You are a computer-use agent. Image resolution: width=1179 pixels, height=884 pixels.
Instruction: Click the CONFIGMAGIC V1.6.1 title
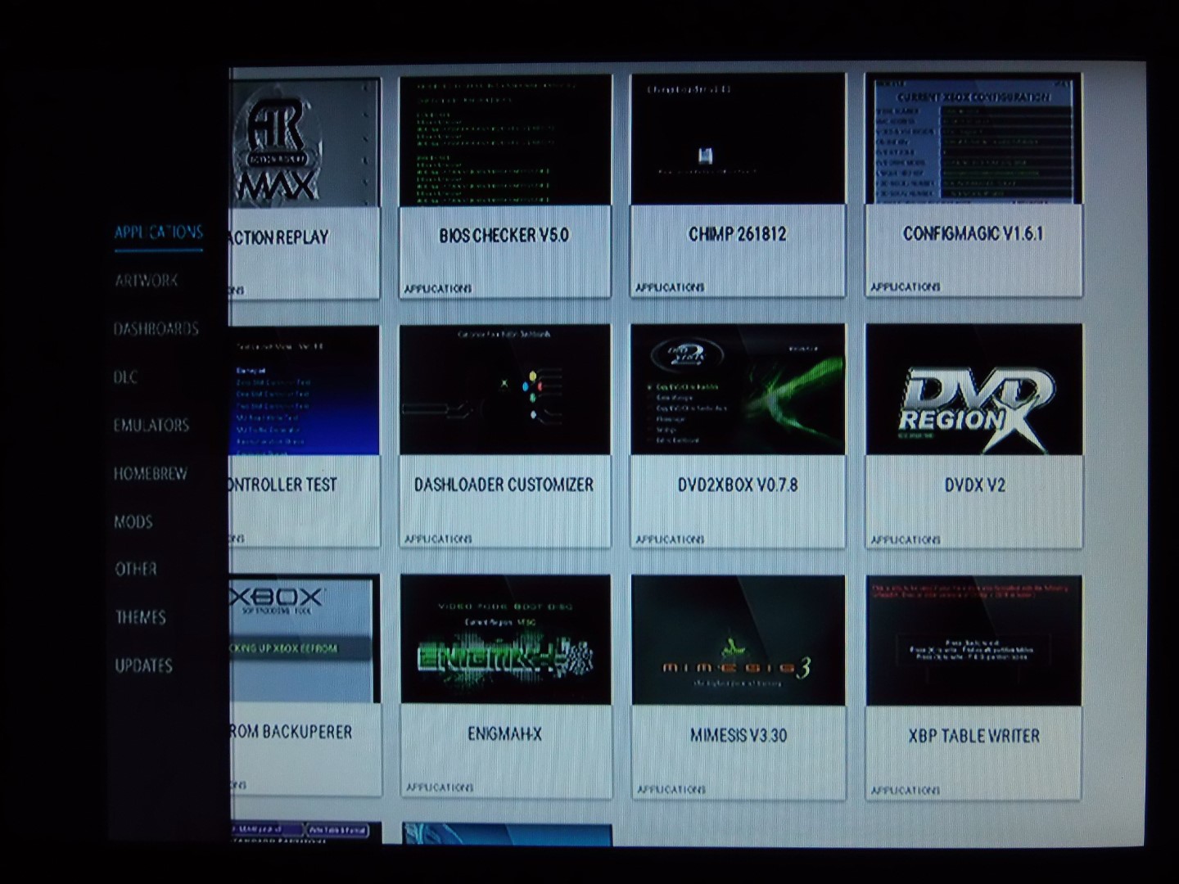(x=973, y=233)
